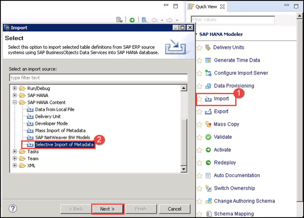Screen dimensions: 304x218
Task: Toggle the favorite star beside Delivery Units
Action: point(199,48)
